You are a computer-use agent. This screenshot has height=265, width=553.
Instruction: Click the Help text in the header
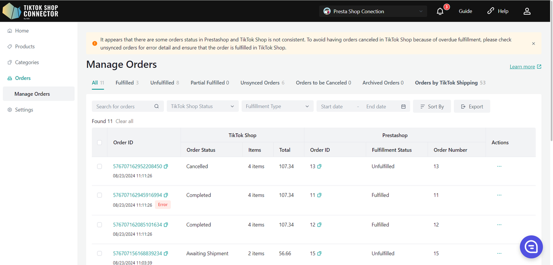[x=503, y=11]
